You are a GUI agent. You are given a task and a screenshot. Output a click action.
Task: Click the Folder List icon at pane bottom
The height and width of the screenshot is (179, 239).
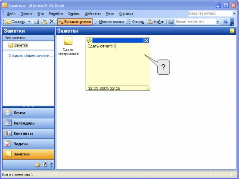(37, 165)
